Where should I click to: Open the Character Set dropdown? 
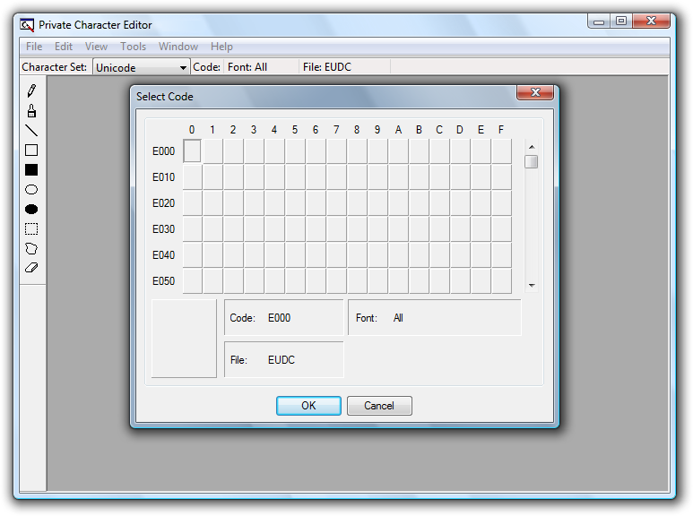click(141, 67)
